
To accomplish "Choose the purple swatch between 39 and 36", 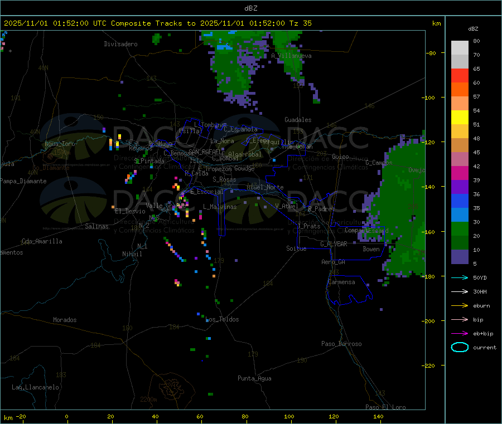I will click(460, 187).
